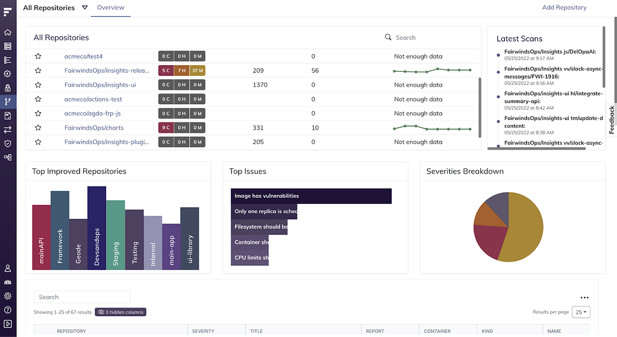Click the magnifier icon beside repository Search
This screenshot has width=617, height=337.
[388, 37]
